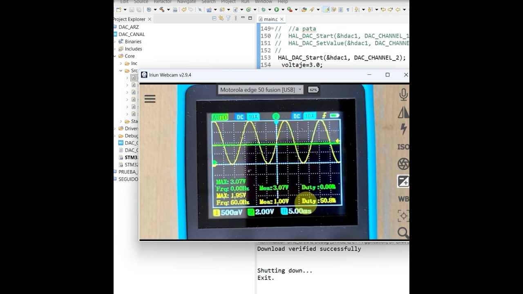Image resolution: width=523 pixels, height=294 pixels.
Task: Click the Save All toolbar icon
Action: (x=139, y=9)
